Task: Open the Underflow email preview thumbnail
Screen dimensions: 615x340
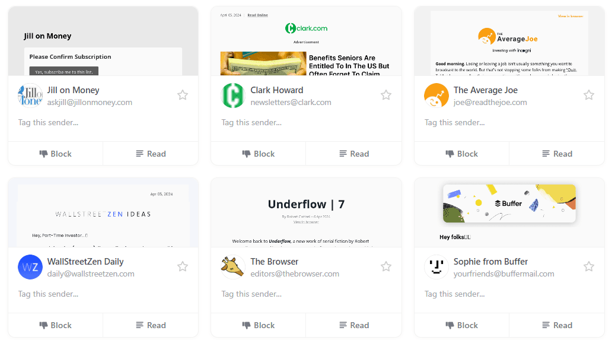Action: tap(306, 212)
